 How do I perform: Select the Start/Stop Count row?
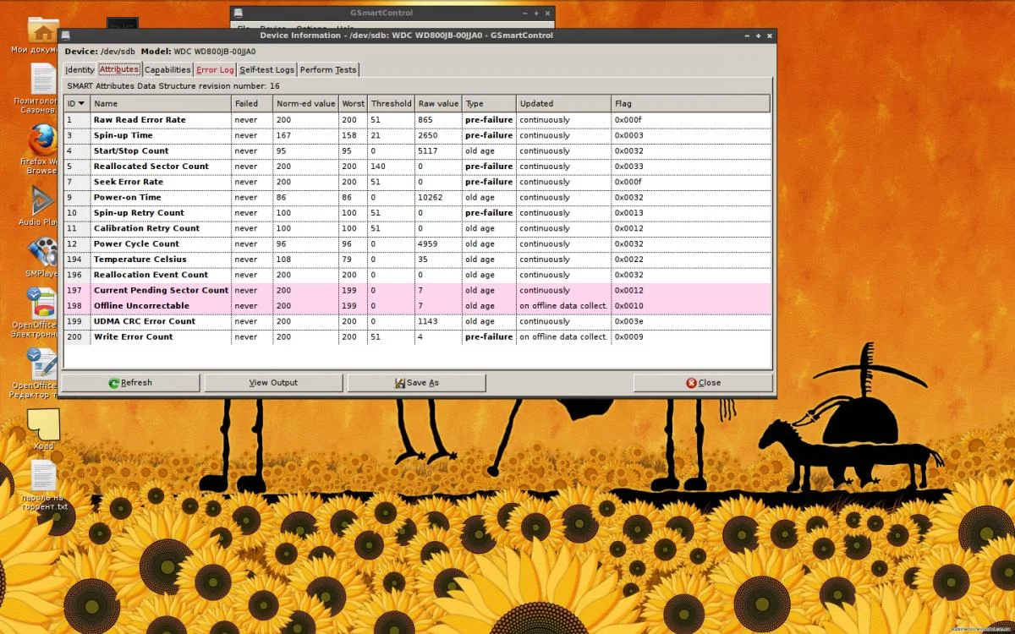417,150
